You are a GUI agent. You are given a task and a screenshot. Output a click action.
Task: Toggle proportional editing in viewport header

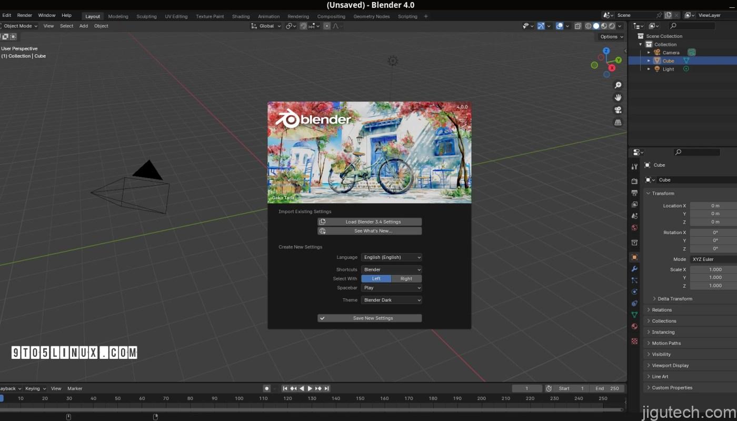327,26
